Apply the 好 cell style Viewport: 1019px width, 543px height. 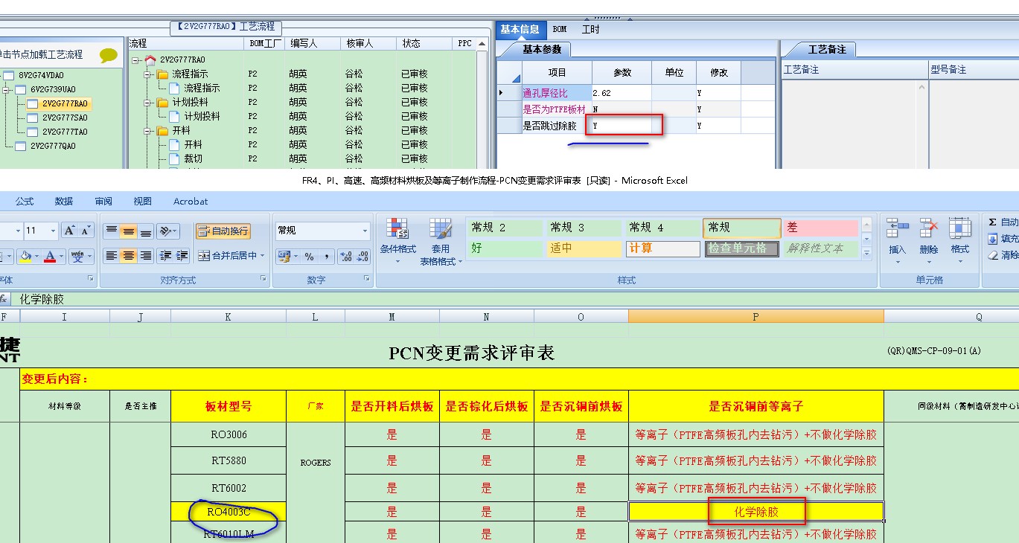click(505, 248)
